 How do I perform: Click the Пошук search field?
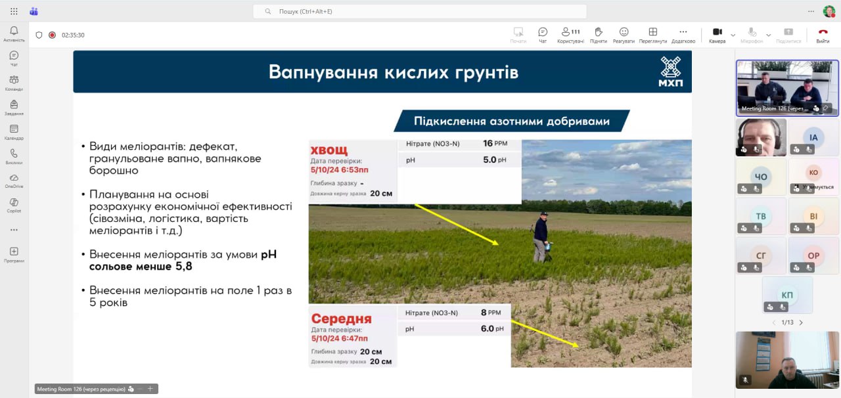pyautogui.click(x=420, y=11)
